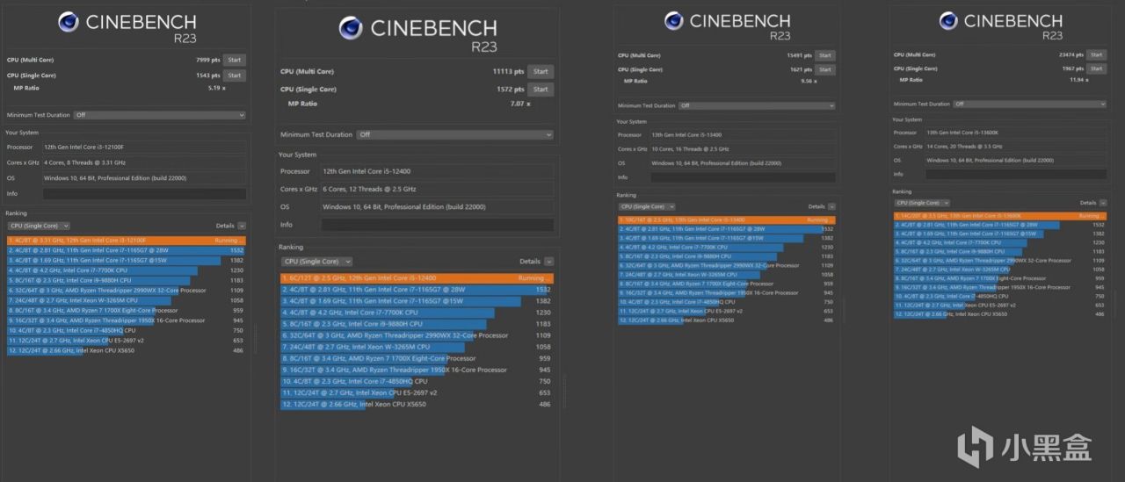This screenshot has width=1125, height=482.
Task: Click the 23474 pts multi core score
Action: (x=1070, y=54)
